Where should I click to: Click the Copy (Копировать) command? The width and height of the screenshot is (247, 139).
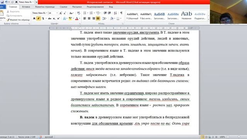coord(15,15)
